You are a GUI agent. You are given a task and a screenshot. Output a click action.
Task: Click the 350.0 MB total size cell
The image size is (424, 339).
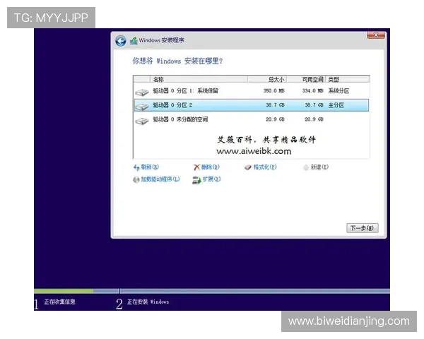(x=274, y=91)
